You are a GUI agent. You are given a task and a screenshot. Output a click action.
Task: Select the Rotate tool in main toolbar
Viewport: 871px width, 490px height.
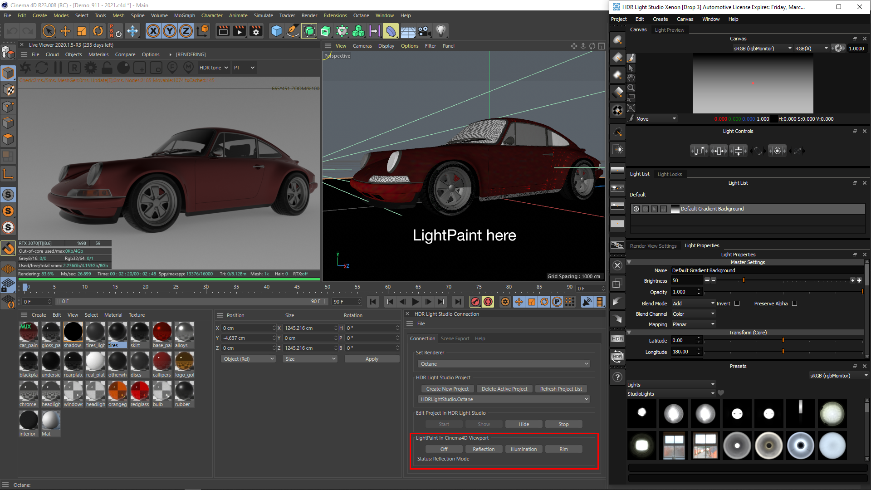tap(98, 31)
